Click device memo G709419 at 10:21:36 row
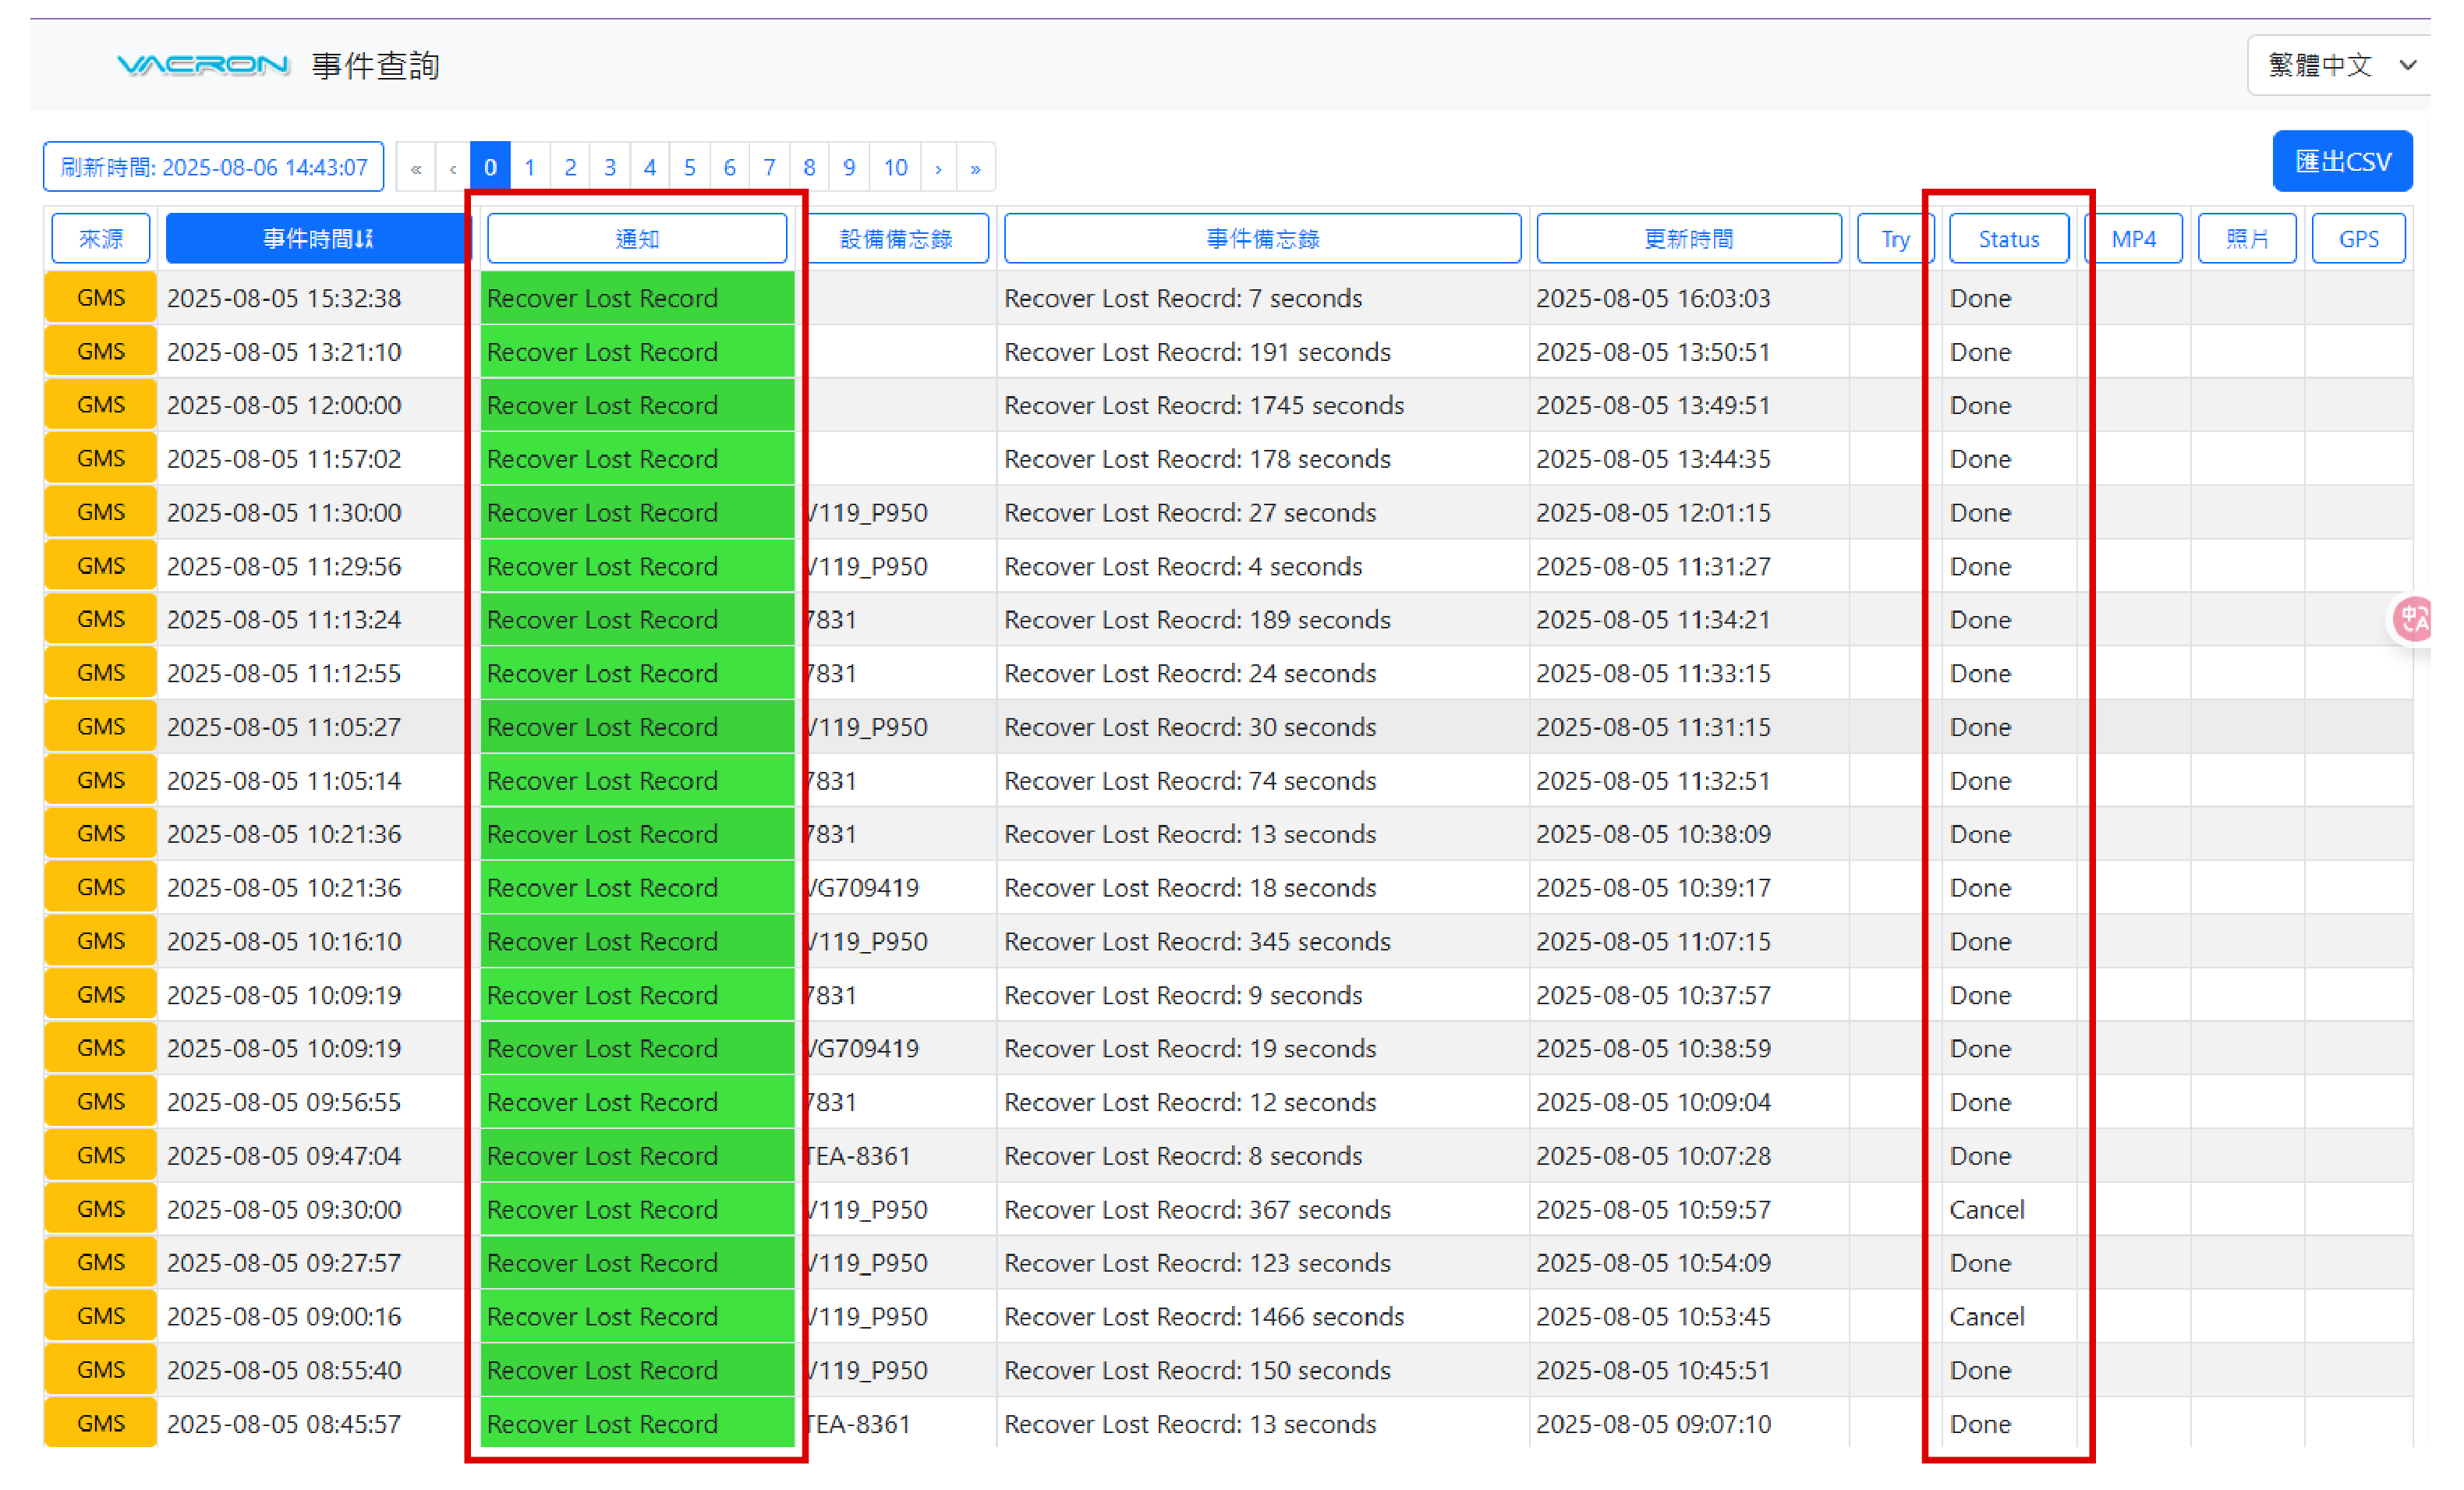The height and width of the screenshot is (1490, 2464). pyautogui.click(x=863, y=888)
